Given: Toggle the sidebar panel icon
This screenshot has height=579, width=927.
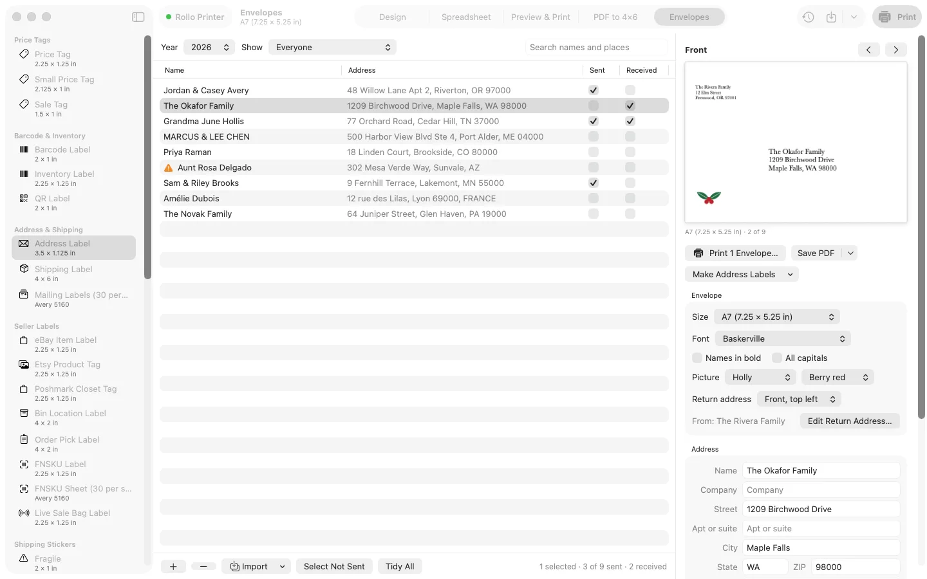Looking at the screenshot, I should (138, 17).
